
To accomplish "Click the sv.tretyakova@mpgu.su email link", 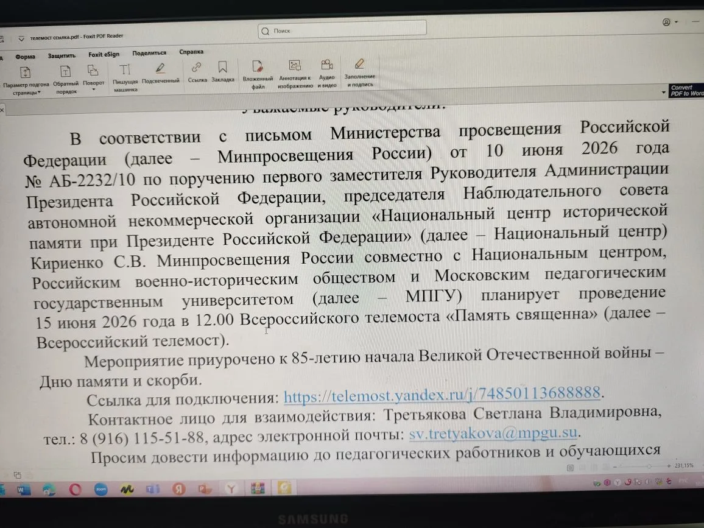I will pyautogui.click(x=493, y=433).
